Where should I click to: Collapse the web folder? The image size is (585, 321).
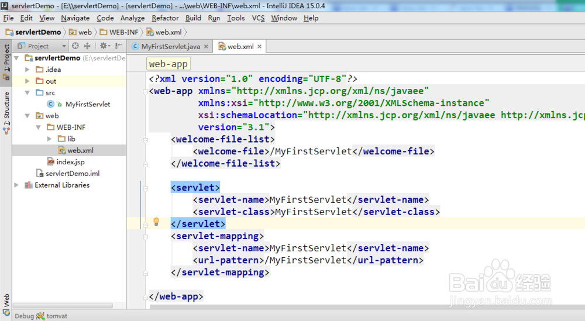27,116
